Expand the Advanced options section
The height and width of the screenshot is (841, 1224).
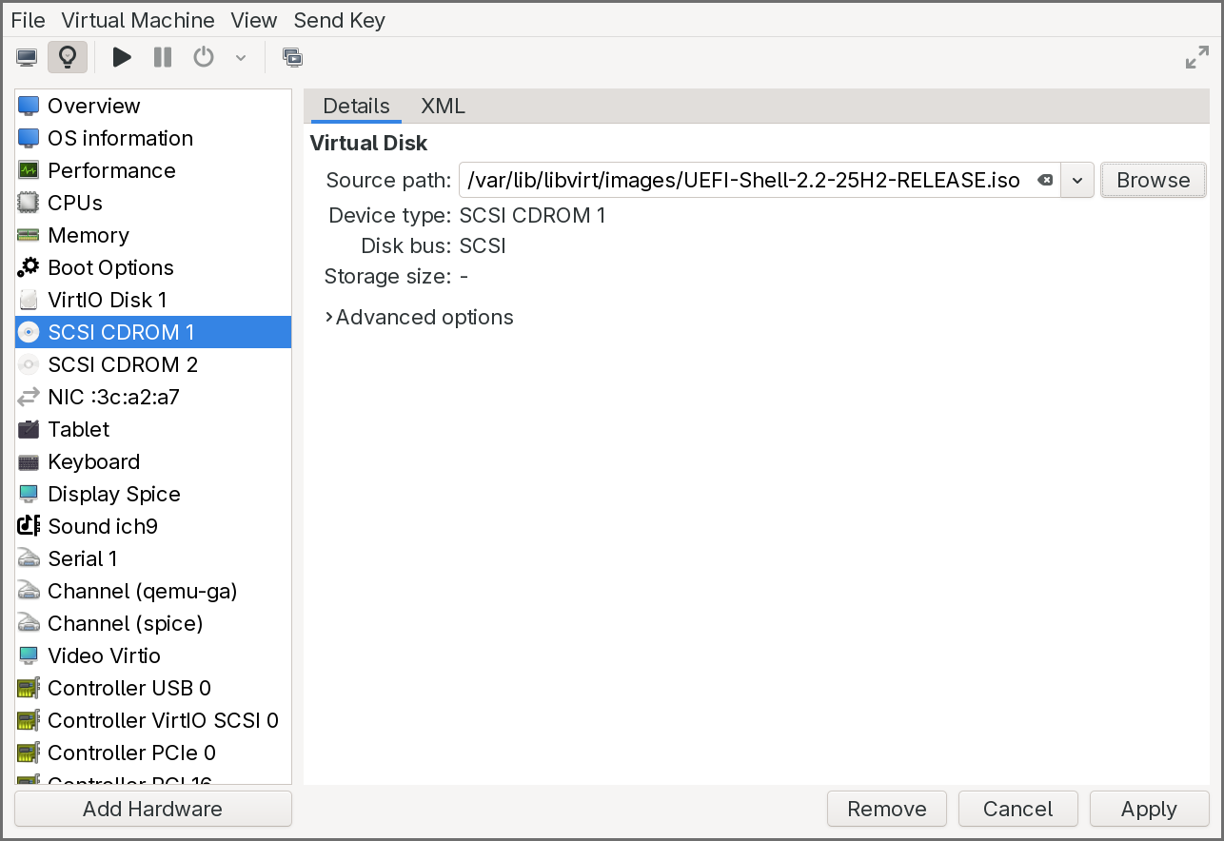[x=419, y=317]
